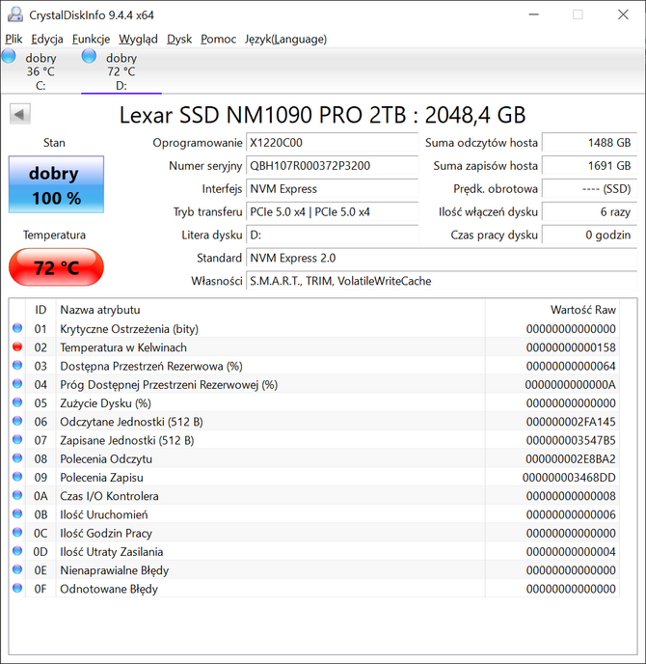Click the blue status dot for attribute 06

coord(17,421)
